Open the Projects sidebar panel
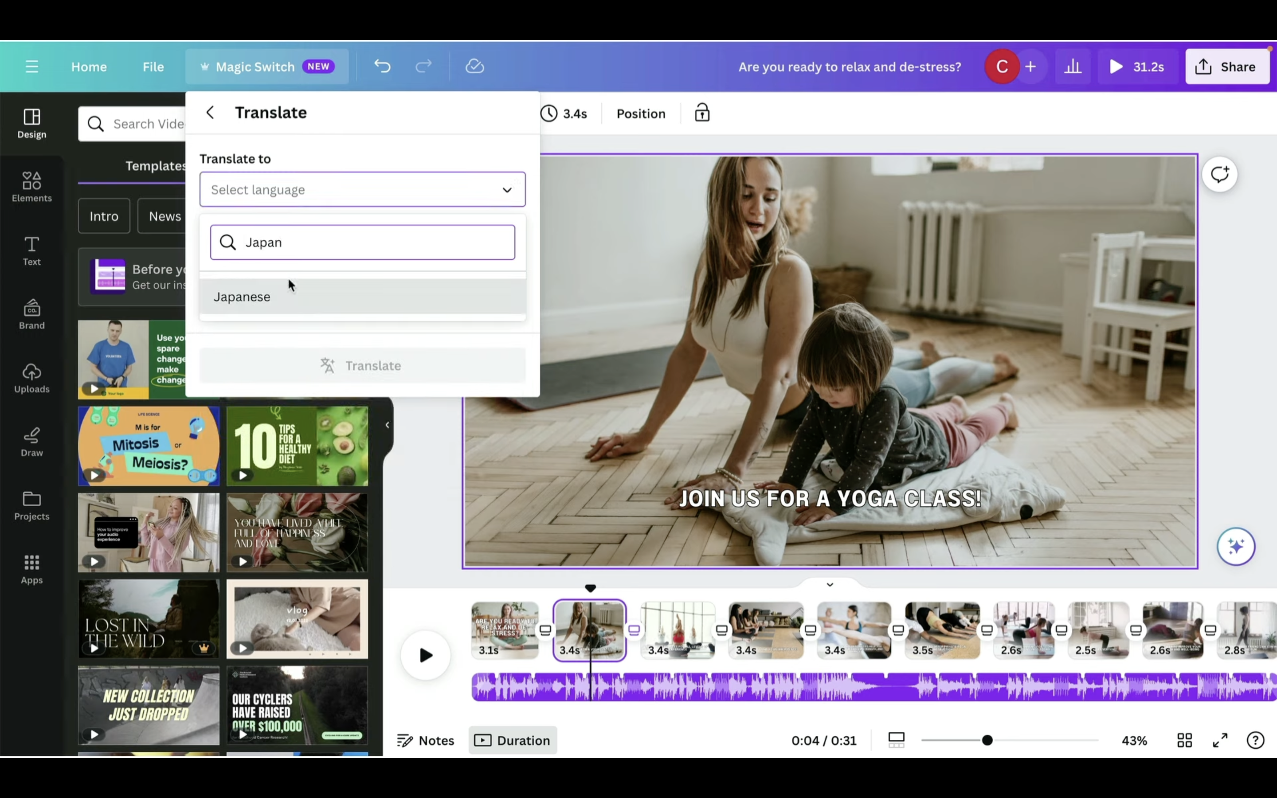 tap(31, 505)
